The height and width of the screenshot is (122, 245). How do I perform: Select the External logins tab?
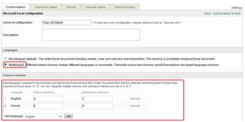(125, 7)
